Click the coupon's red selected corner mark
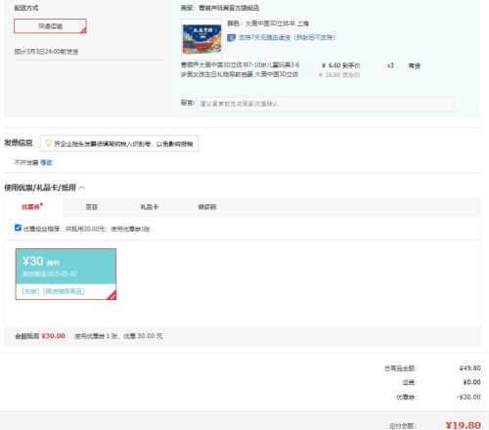 coord(111,295)
